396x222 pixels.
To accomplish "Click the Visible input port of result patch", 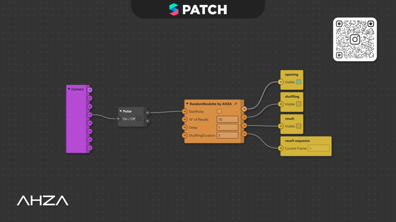I will tap(281, 126).
